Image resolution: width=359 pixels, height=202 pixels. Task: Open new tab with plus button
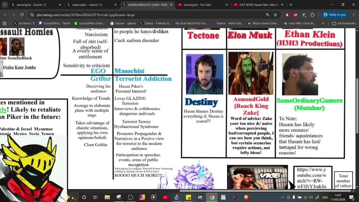click(291, 5)
